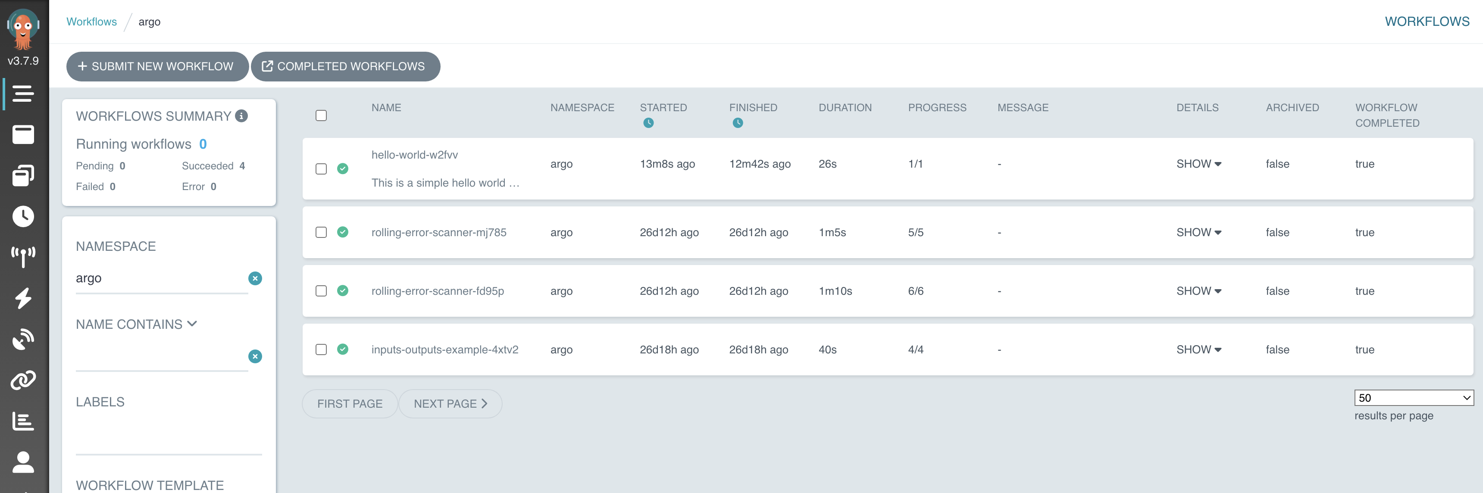
Task: Click the Workflows Summary info icon
Action: [242, 116]
